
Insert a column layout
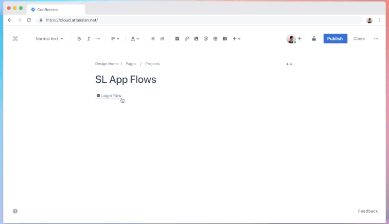[225, 39]
